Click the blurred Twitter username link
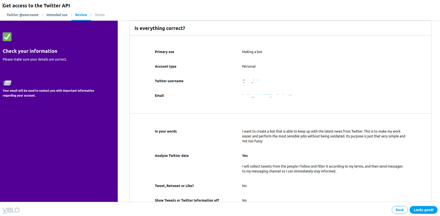Viewport: 440px width, 216px height. 250,81
